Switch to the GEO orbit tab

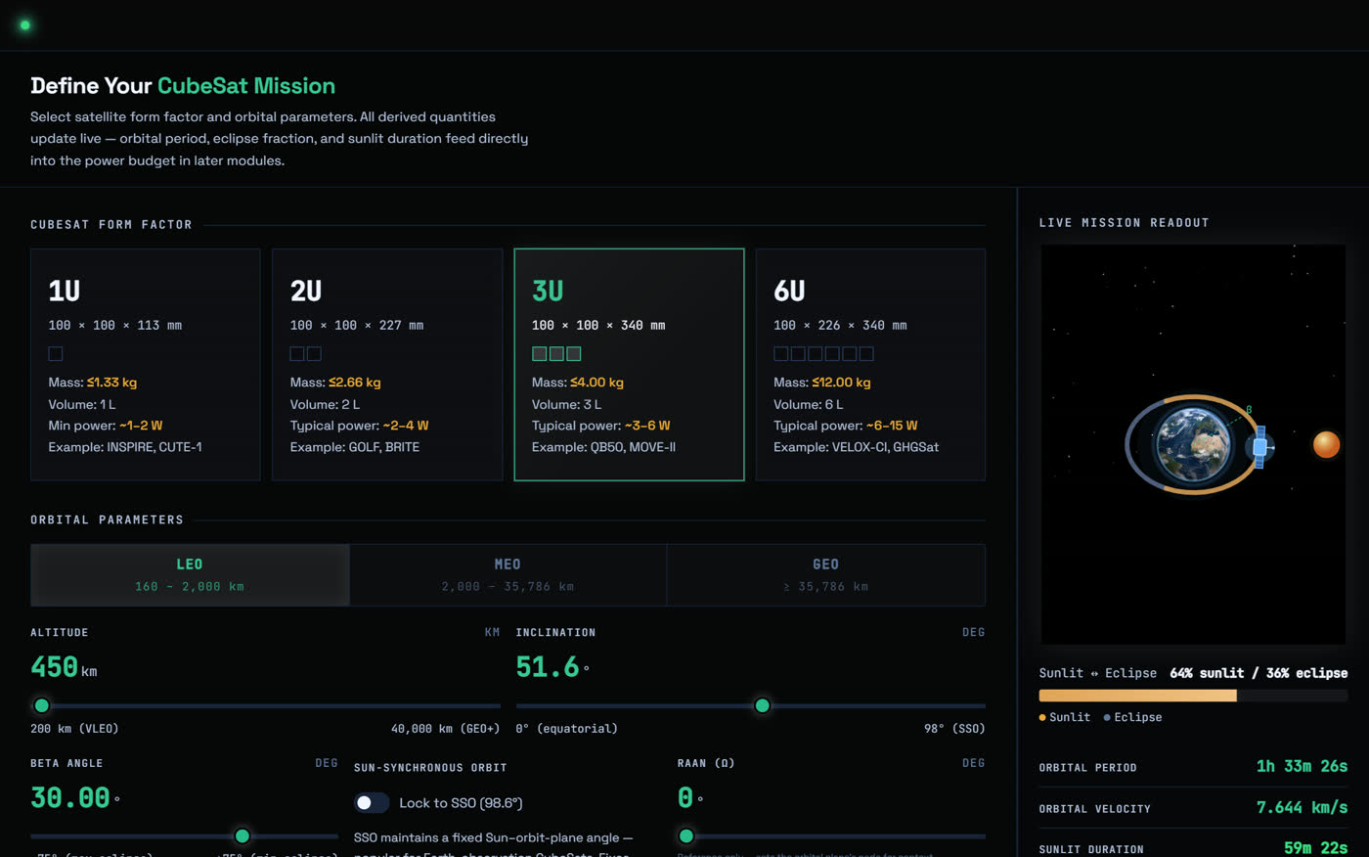coord(826,575)
